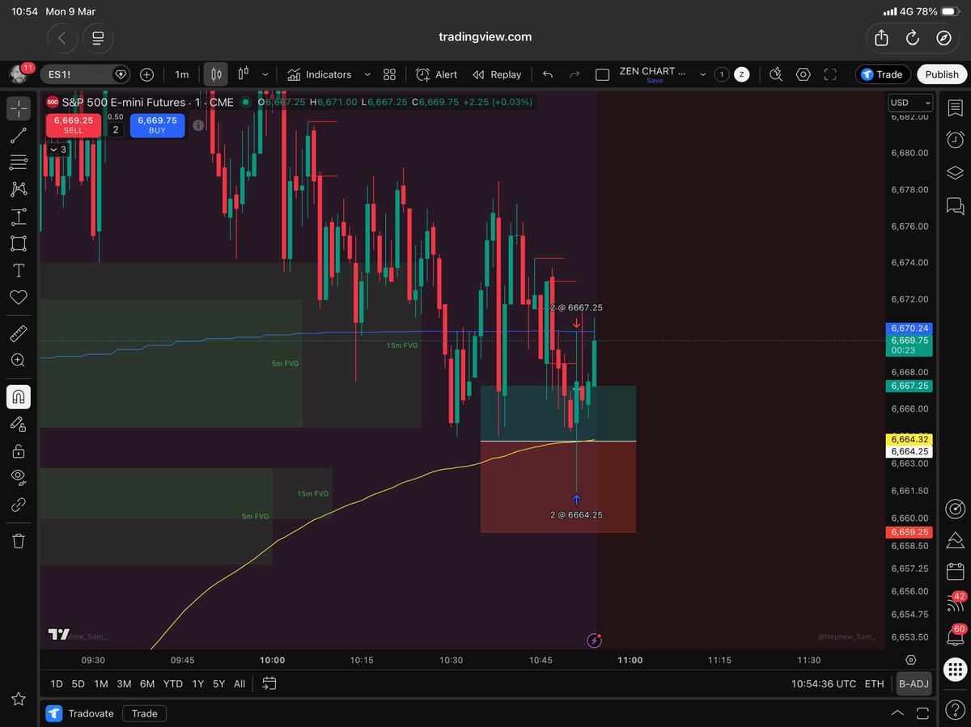This screenshot has height=727, width=971.
Task: Hide all drawings with eye icon
Action: tap(18, 478)
